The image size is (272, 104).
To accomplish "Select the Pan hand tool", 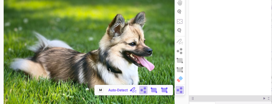I will pos(179,3).
